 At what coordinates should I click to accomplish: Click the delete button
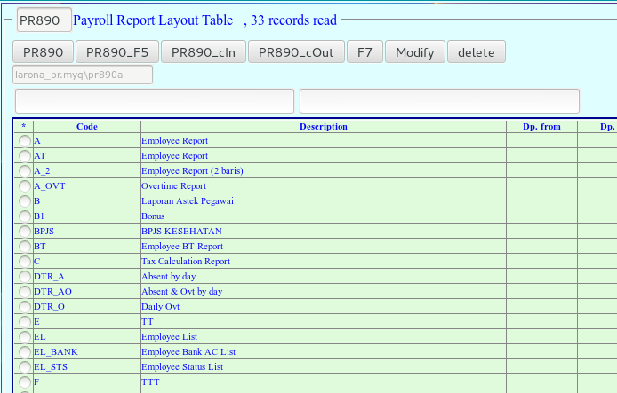pos(476,52)
